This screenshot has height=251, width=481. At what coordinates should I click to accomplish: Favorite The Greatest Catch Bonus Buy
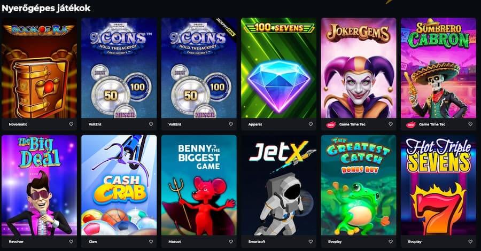point(391,241)
